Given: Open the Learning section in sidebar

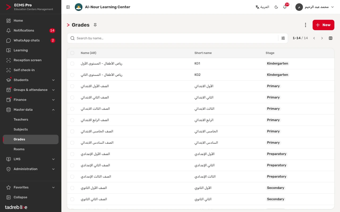Looking at the screenshot, I should point(31,50).
